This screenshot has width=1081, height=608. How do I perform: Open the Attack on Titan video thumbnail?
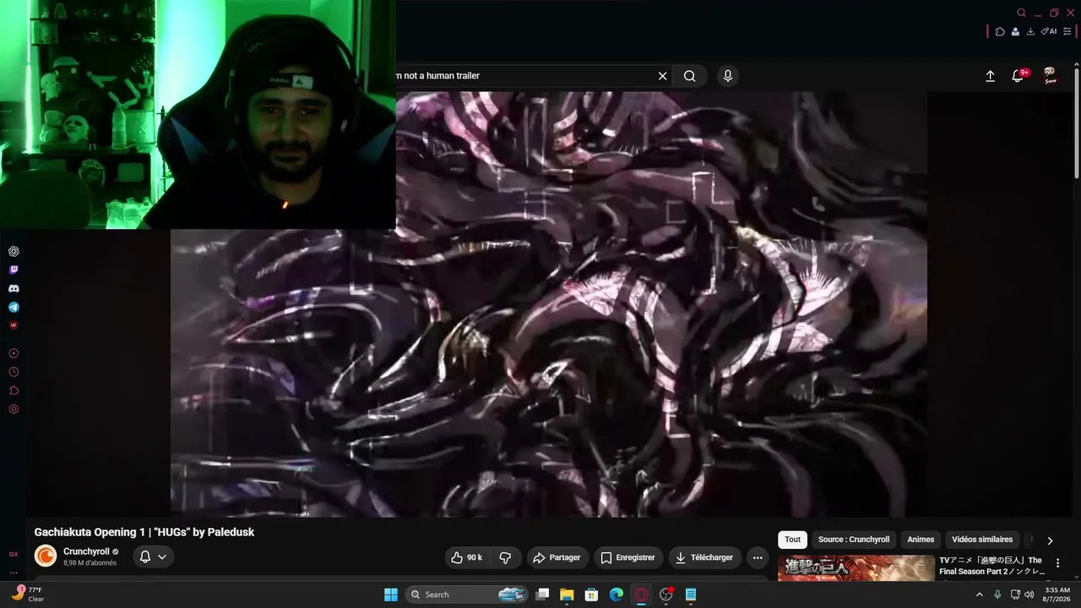tap(856, 568)
